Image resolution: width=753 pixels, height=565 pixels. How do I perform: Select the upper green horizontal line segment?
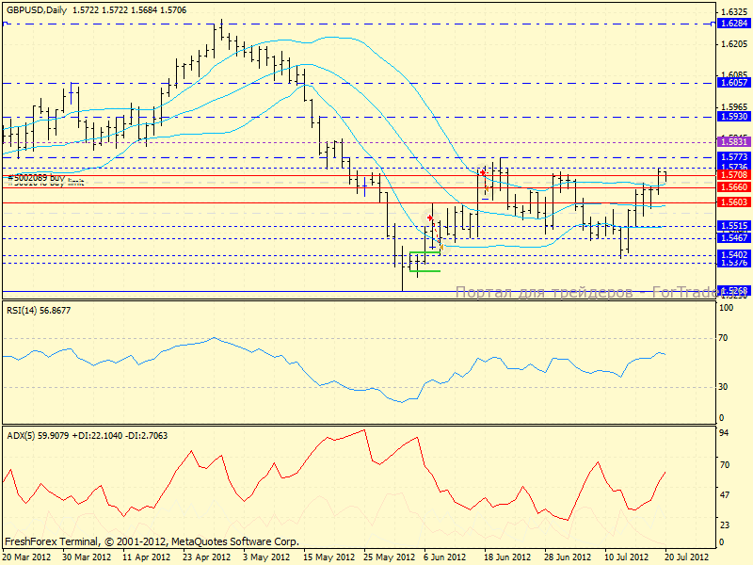(425, 252)
